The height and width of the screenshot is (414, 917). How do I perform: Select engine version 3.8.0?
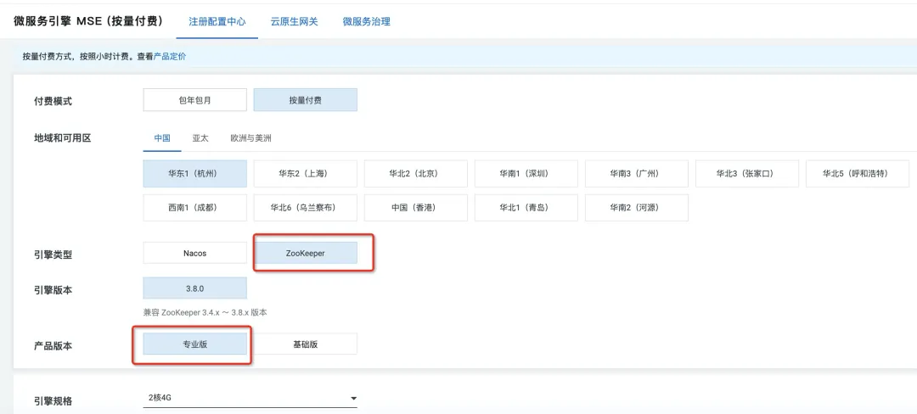[194, 288]
